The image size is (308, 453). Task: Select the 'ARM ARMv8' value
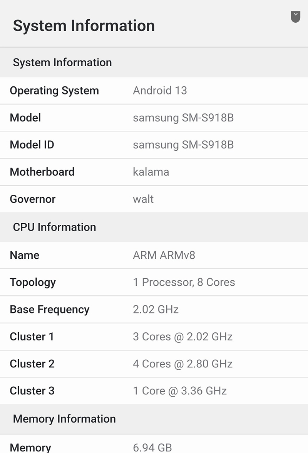[164, 255]
